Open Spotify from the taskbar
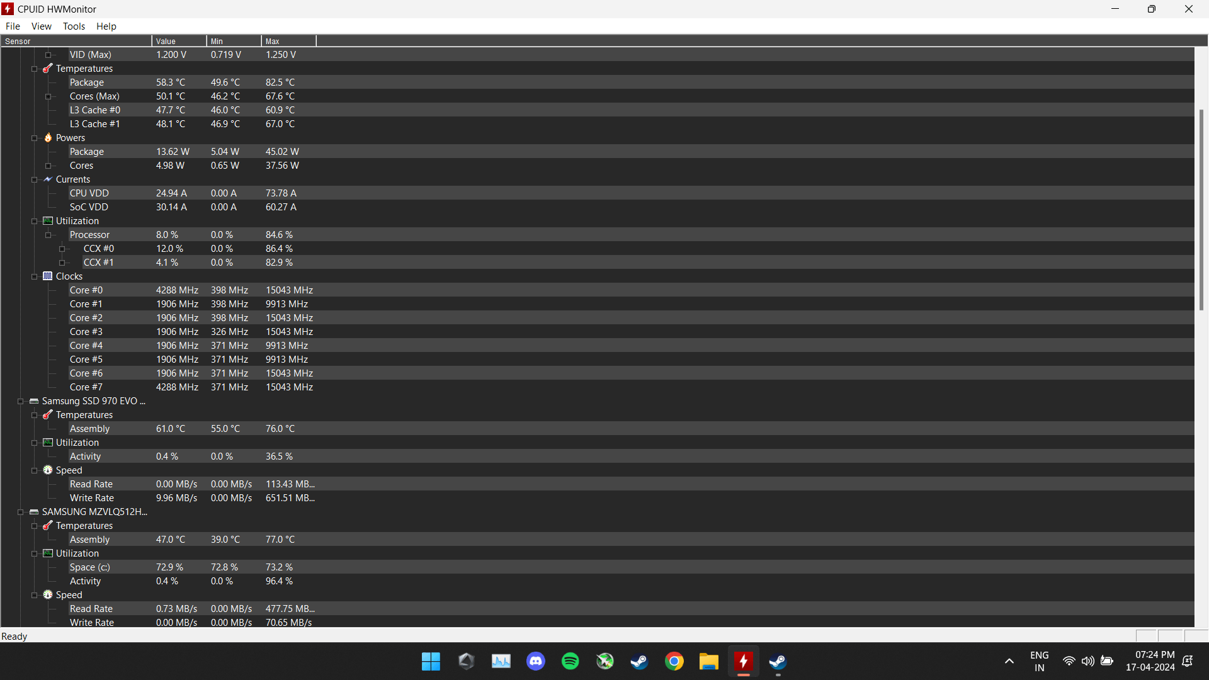 point(570,661)
